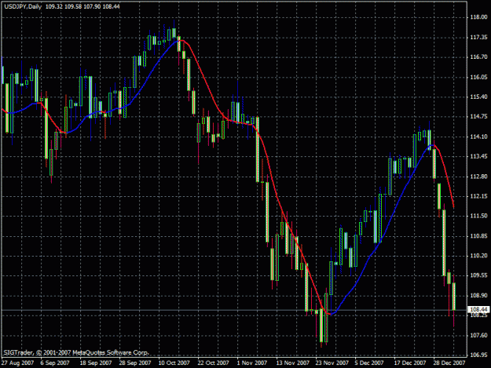Click the 17 Dec 2007 date label

[x=410, y=363]
